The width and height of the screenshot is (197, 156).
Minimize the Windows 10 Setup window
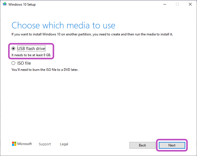pos(164,4)
